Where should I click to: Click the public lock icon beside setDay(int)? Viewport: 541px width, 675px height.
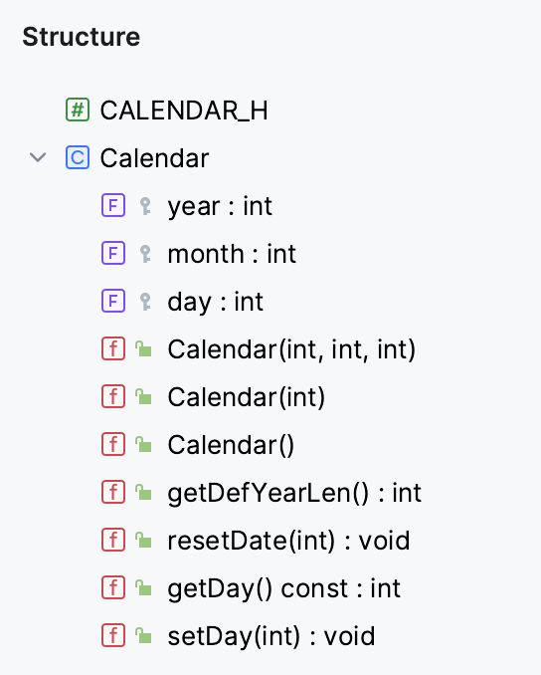click(143, 635)
